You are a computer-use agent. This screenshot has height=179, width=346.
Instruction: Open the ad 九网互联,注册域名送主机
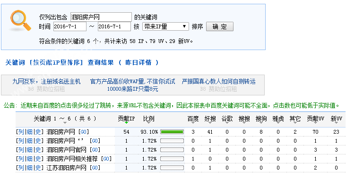click(46, 82)
